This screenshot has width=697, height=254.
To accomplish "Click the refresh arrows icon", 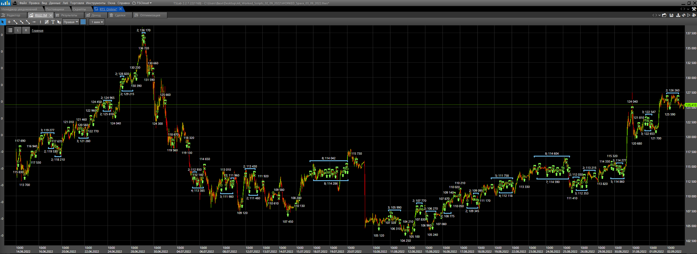I will (684, 15).
